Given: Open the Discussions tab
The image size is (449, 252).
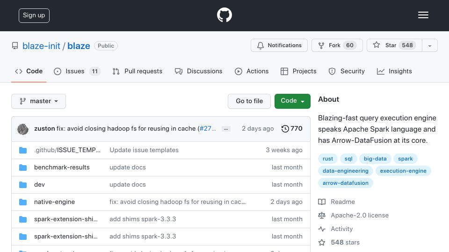Looking at the screenshot, I should tap(198, 71).
